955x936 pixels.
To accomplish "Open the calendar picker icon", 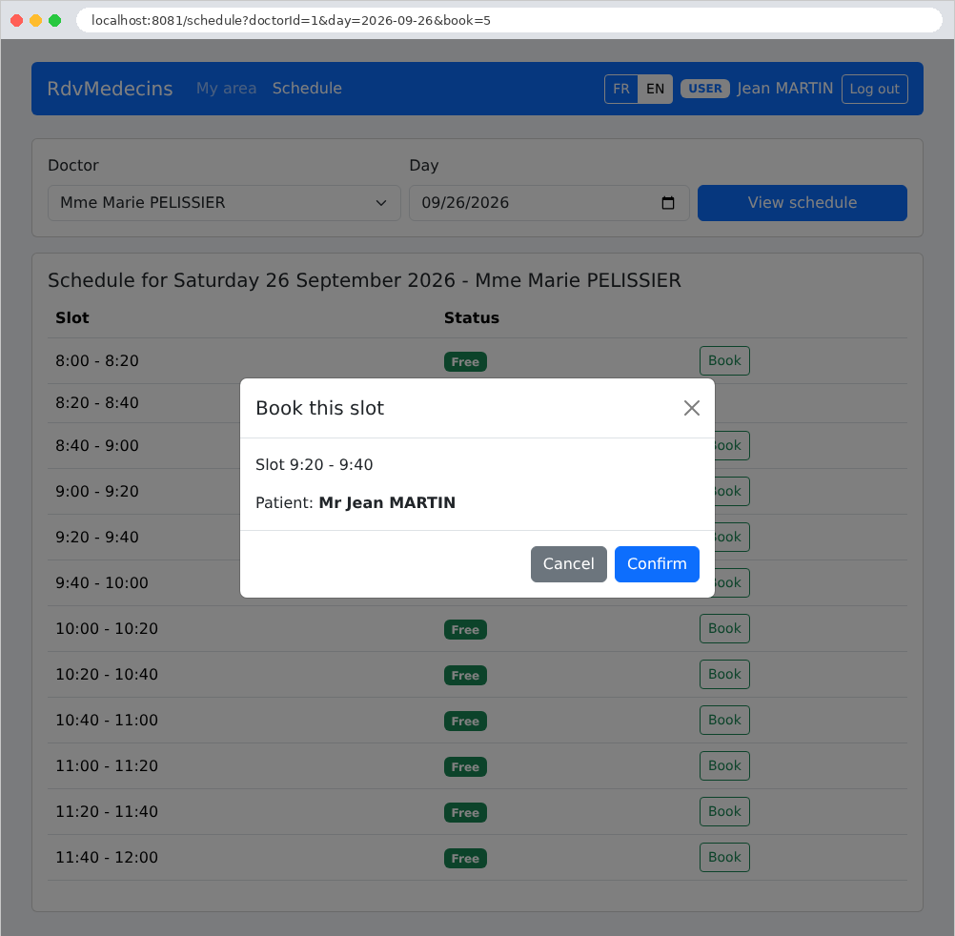I will click(x=667, y=203).
